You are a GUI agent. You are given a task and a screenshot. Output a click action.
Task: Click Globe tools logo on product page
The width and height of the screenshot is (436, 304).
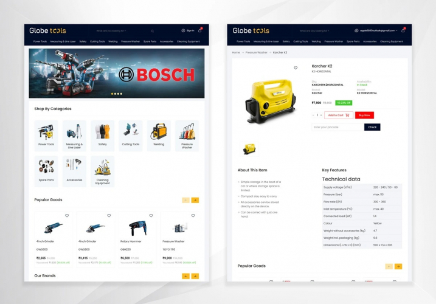point(251,30)
